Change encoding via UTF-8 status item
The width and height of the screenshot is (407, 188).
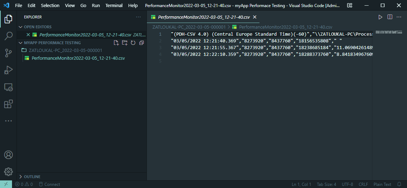347,184
